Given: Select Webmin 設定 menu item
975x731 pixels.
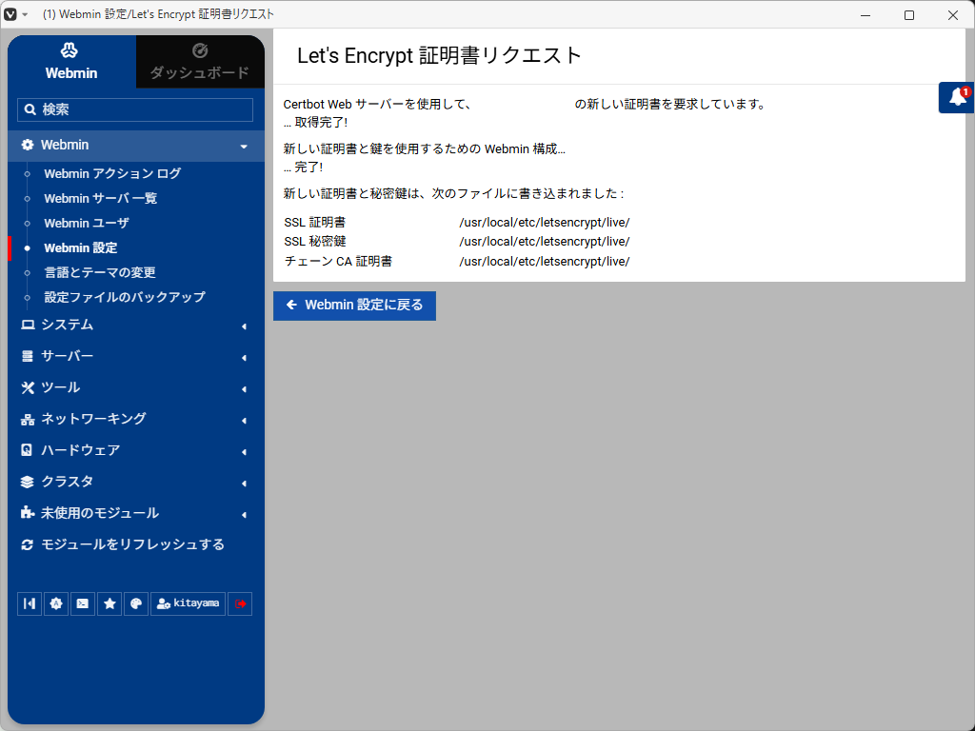Looking at the screenshot, I should tap(81, 248).
